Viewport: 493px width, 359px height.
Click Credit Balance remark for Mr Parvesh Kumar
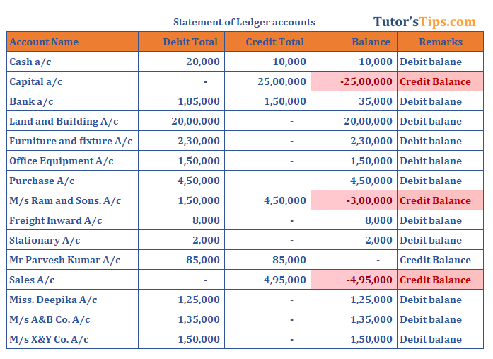tap(440, 260)
